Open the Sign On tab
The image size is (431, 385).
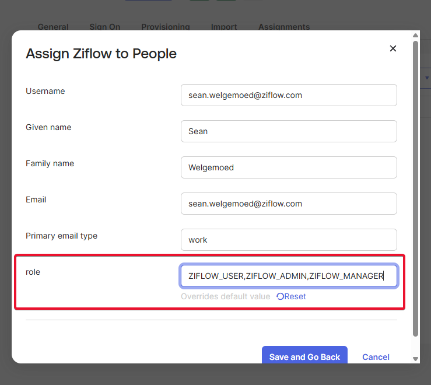pos(105,27)
